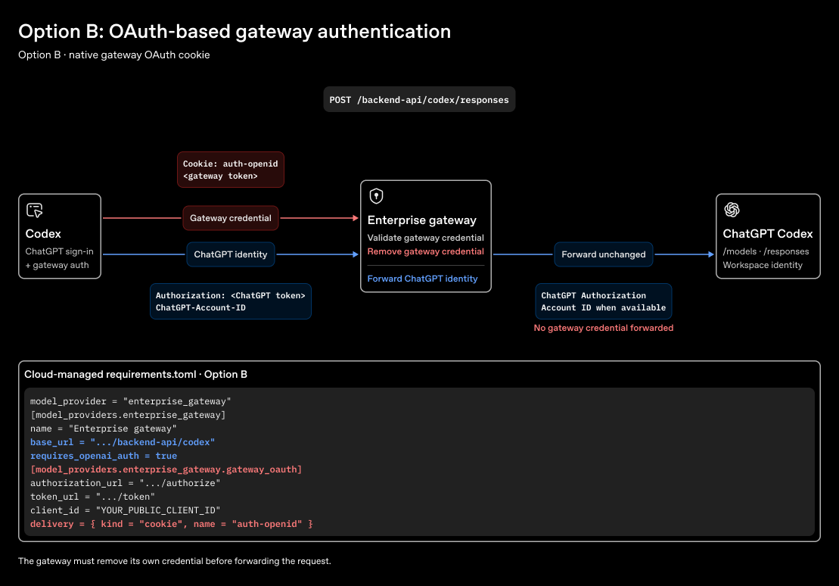The height and width of the screenshot is (586, 839).
Task: Click the Cookie: auth-openid token box
Action: tap(231, 170)
